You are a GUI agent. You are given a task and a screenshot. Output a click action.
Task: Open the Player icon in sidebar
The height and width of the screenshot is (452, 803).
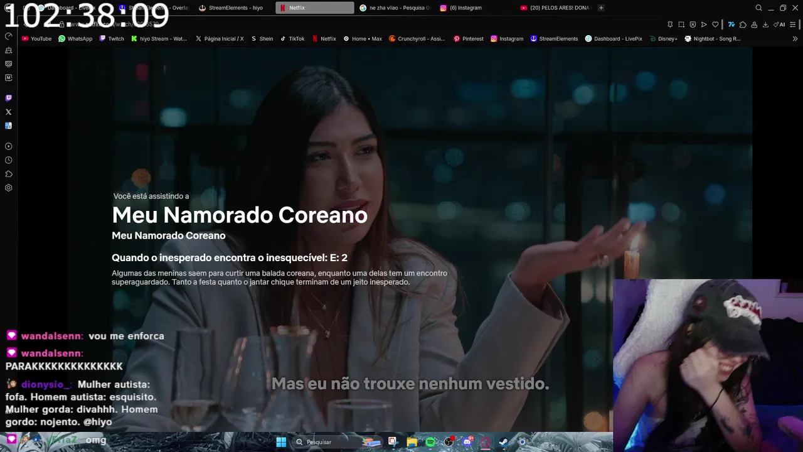click(8, 146)
